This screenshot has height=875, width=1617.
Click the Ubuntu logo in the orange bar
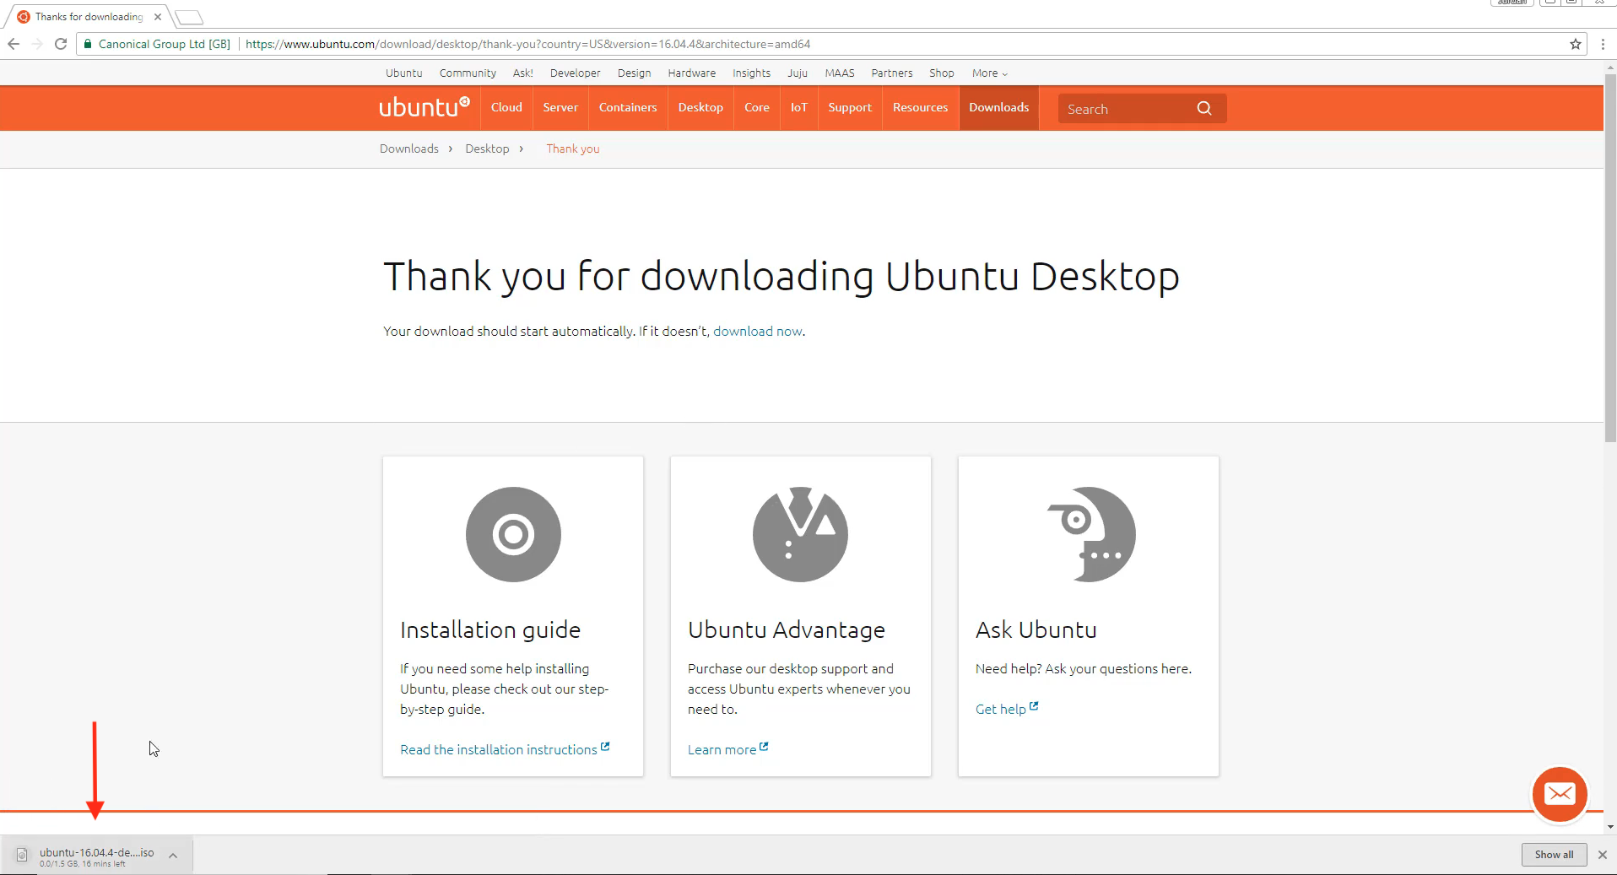[424, 107]
